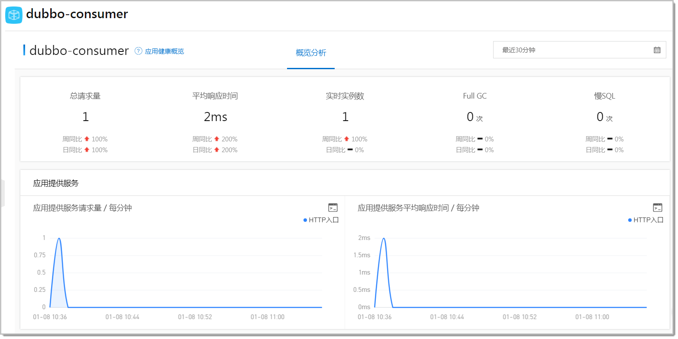The image size is (678, 339).
Task: Click the red up arrow beside 日同比 under 平均响应时间
Action: (216, 150)
